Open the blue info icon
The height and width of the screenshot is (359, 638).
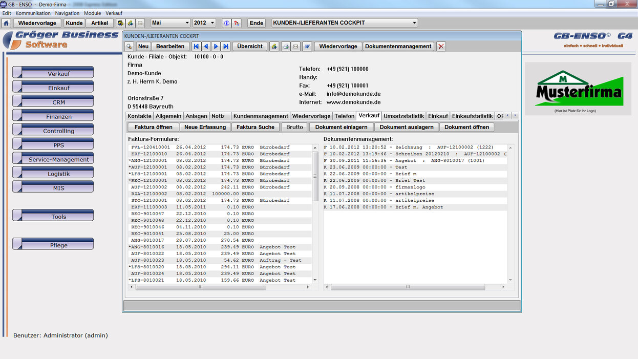227,23
